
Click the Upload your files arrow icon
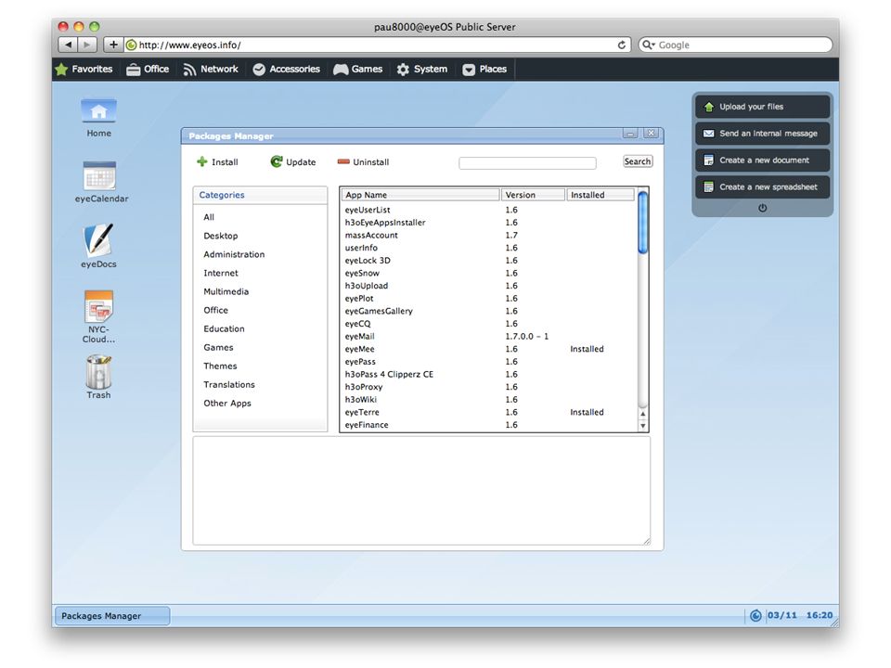tap(709, 107)
